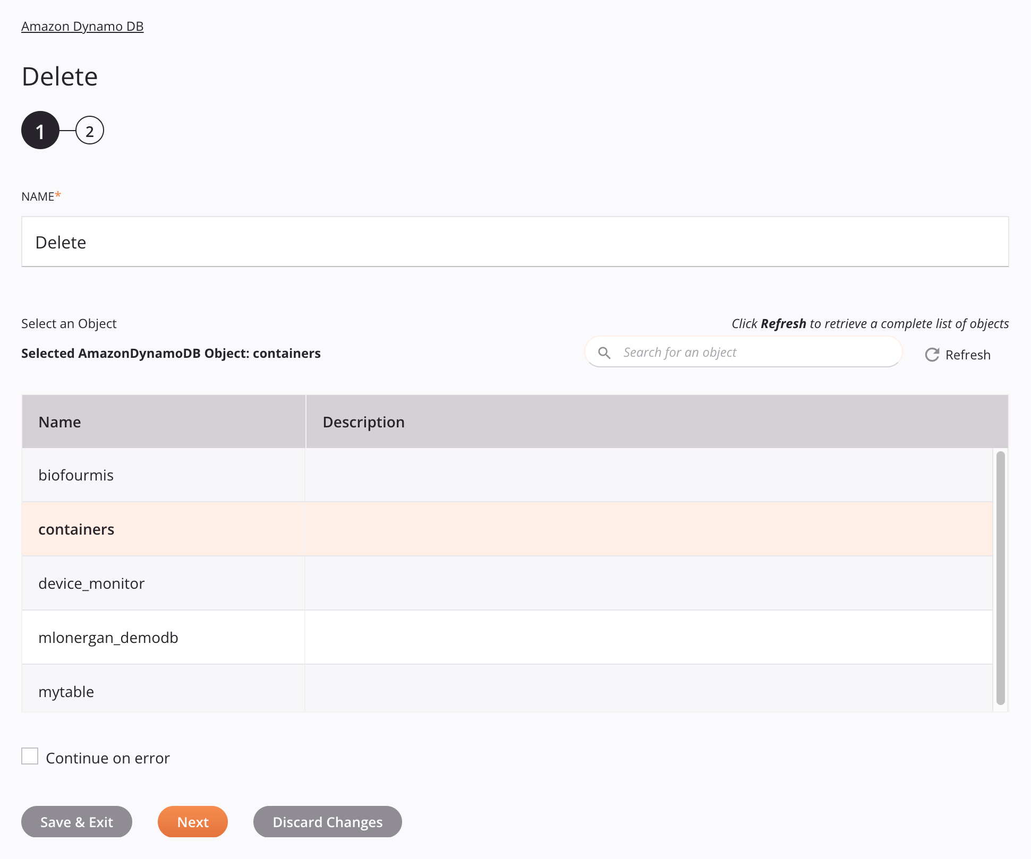Click the Refresh icon to reload objects
This screenshot has width=1031, height=859.
(932, 354)
